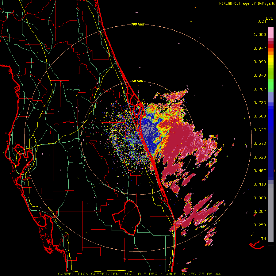Click the 0.413 scale value
This screenshot has width=276, height=276.
coord(260,184)
